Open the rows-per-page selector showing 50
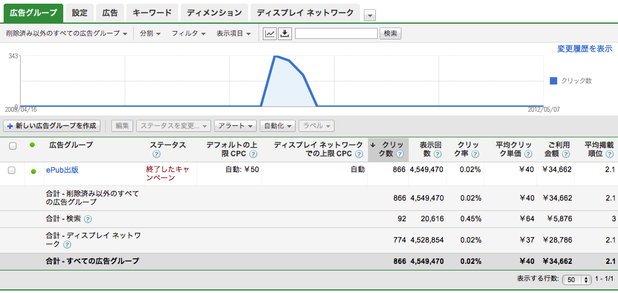Image resolution: width=618 pixels, height=293 pixels. coord(577,280)
